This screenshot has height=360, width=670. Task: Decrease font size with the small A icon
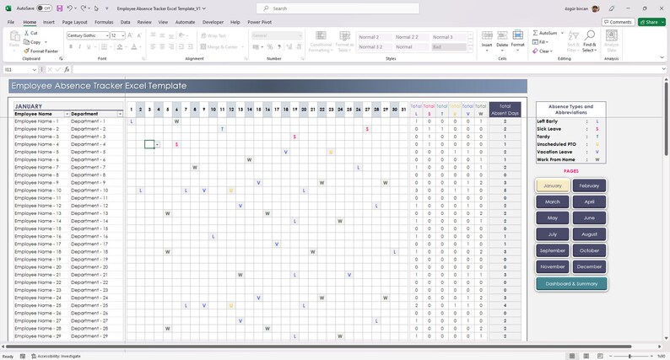point(139,35)
